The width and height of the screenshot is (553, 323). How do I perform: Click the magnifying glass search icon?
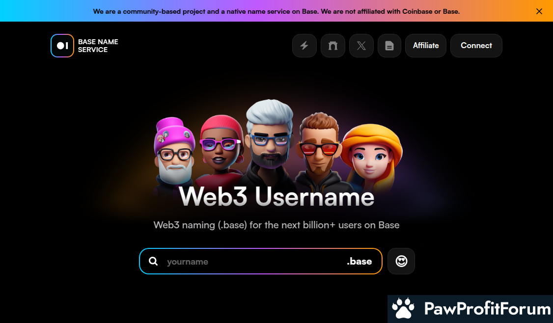click(153, 262)
